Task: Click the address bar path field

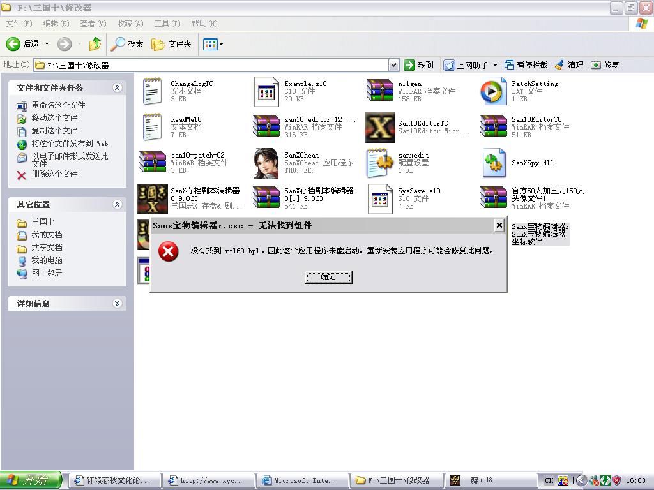Action: point(211,65)
